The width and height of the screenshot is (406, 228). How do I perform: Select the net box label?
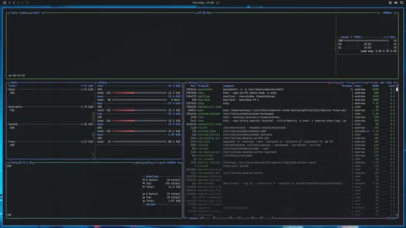click(x=13, y=163)
